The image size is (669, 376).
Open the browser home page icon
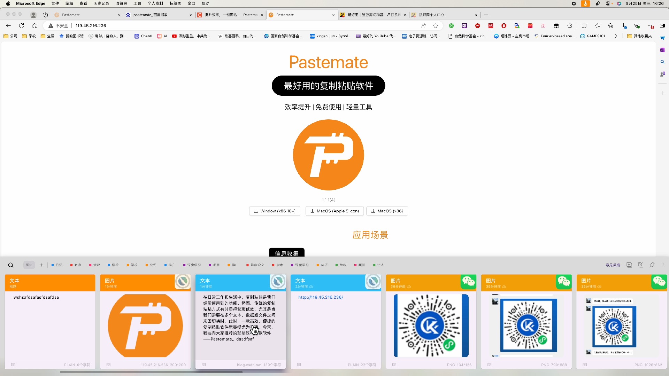(x=34, y=25)
